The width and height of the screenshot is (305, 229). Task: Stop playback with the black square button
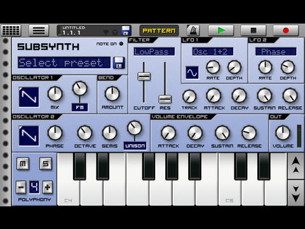(x=254, y=31)
